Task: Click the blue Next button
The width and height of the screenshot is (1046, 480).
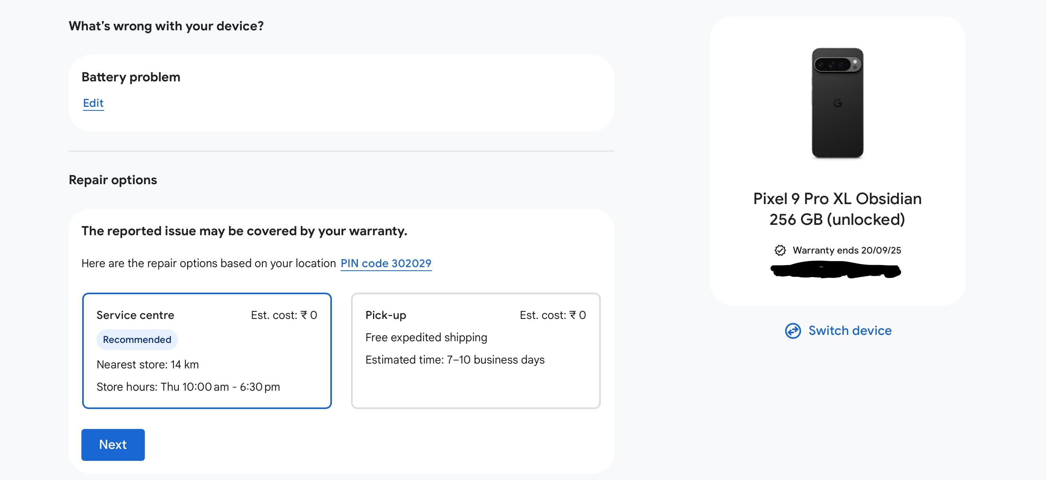Action: 113,445
